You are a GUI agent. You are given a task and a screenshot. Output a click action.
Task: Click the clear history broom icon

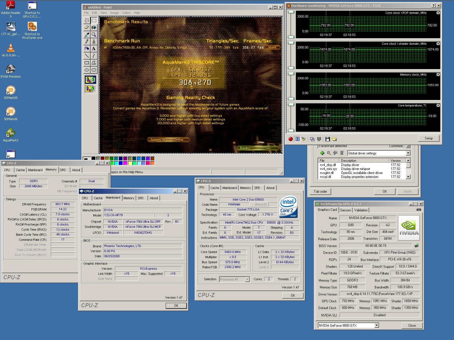coord(304,139)
